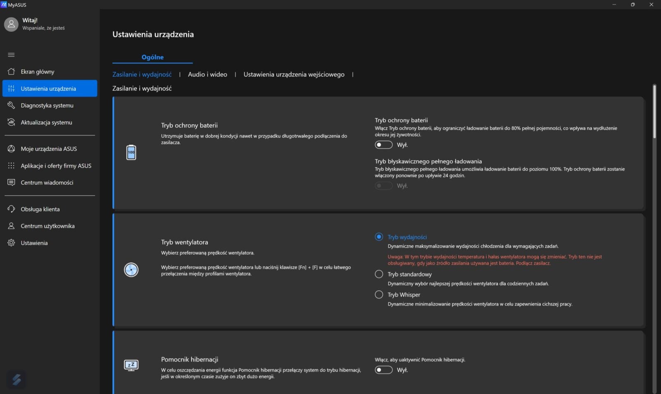Click the vertical scrollbar thumb
Screen dimensions: 661x394
(654, 112)
